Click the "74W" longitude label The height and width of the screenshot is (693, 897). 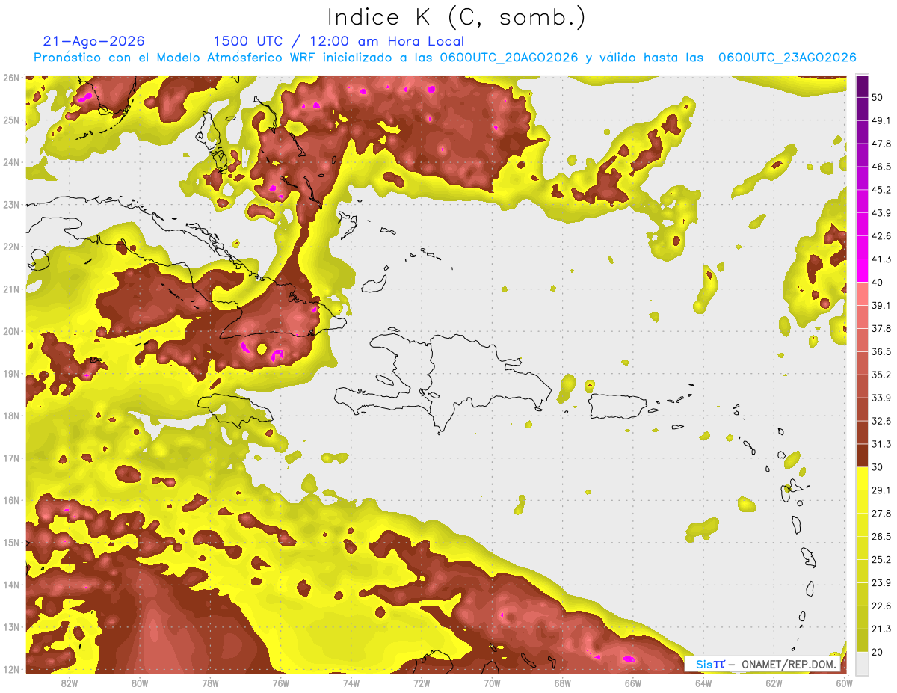tap(351, 683)
